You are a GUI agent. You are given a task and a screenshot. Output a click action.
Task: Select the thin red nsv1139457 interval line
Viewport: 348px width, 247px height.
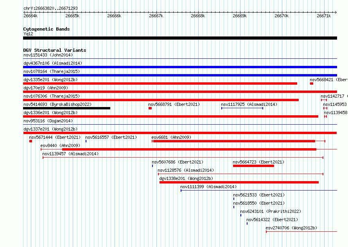(x=183, y=158)
